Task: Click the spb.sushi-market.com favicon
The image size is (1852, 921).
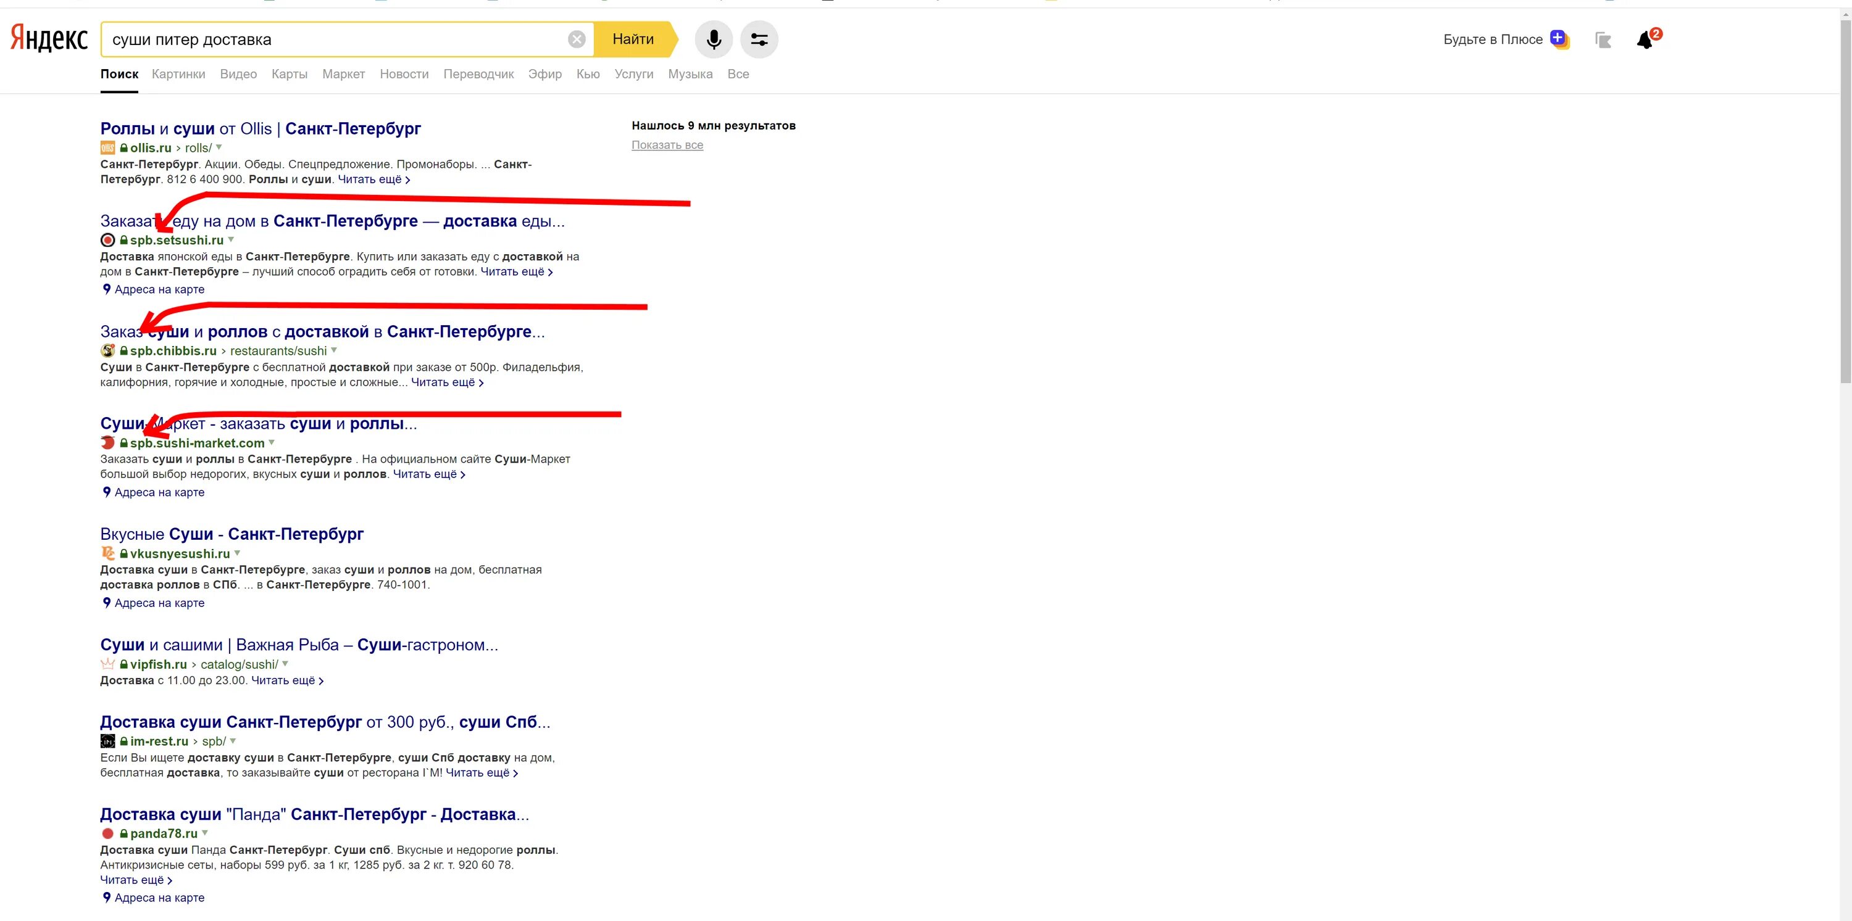Action: pos(108,442)
